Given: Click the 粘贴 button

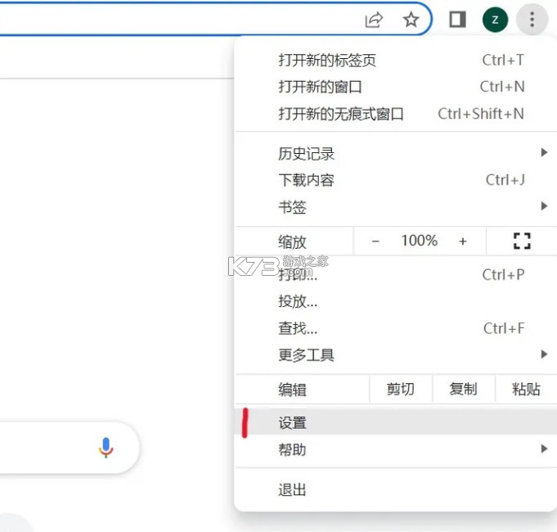Looking at the screenshot, I should [x=526, y=390].
